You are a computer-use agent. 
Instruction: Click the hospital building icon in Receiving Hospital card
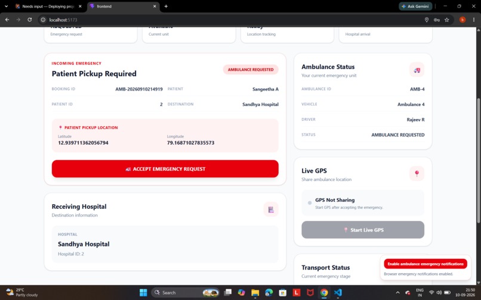[x=271, y=210]
